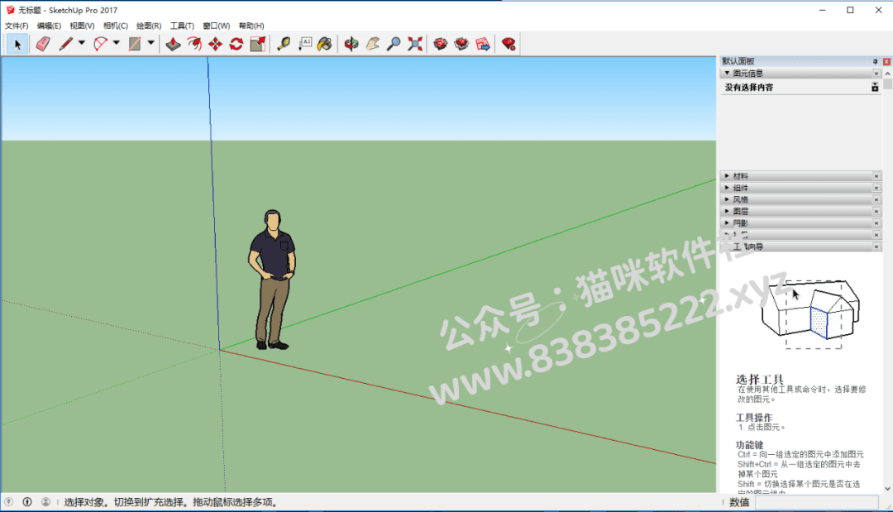Screen dimensions: 893x512
Task: Open the Line tool dropdown arrow
Action: click(x=81, y=43)
